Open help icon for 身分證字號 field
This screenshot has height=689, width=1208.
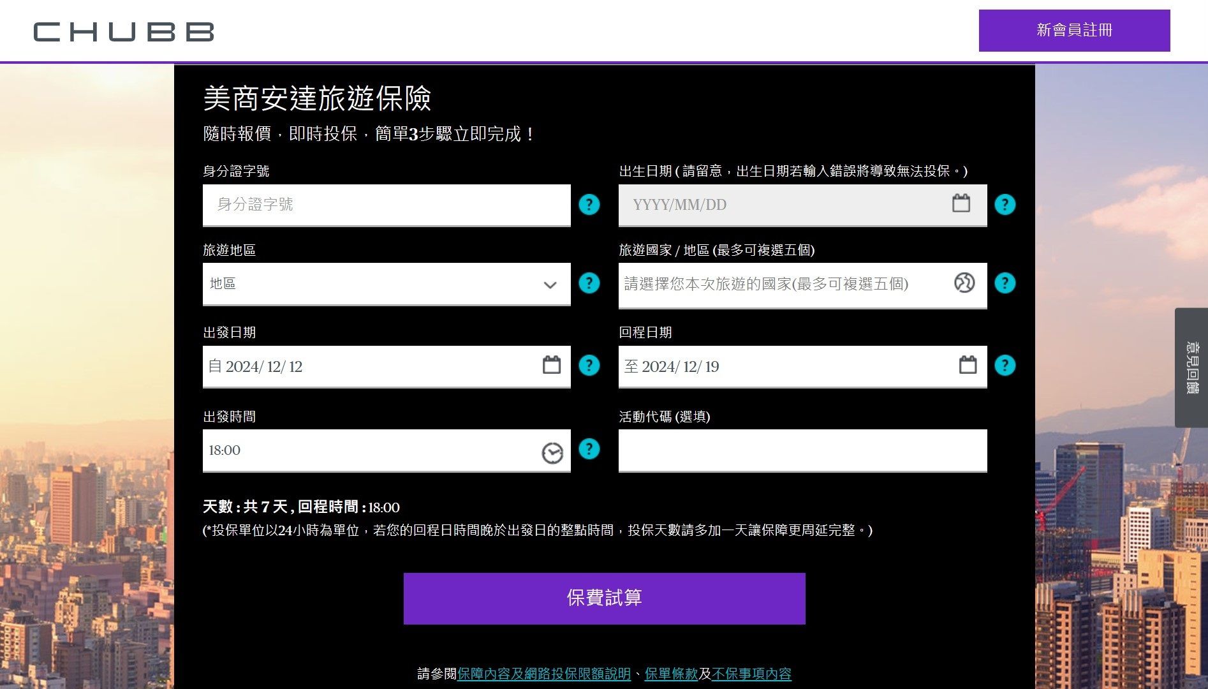click(589, 205)
